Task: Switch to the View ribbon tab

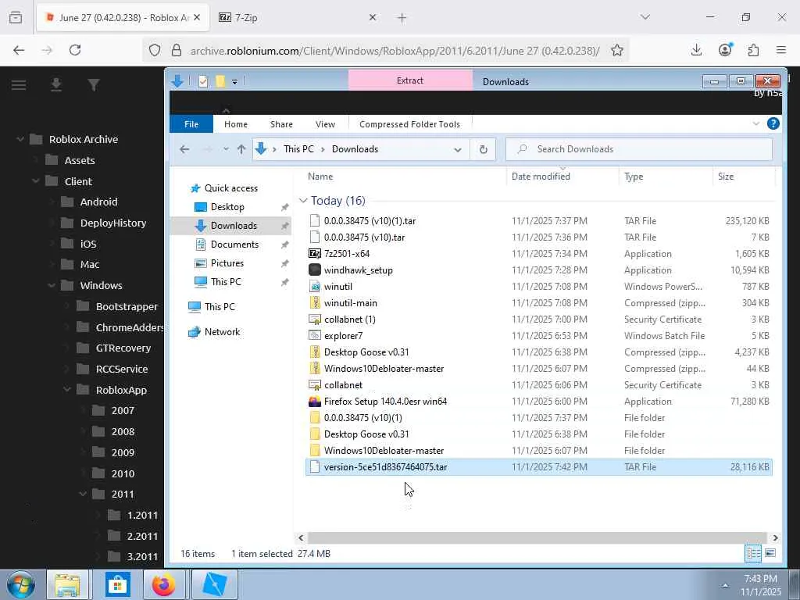Action: (325, 124)
